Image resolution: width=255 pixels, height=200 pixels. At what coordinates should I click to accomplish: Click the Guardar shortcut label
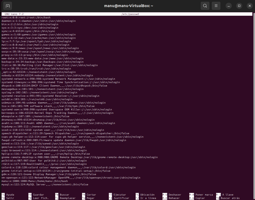[x=38, y=195]
